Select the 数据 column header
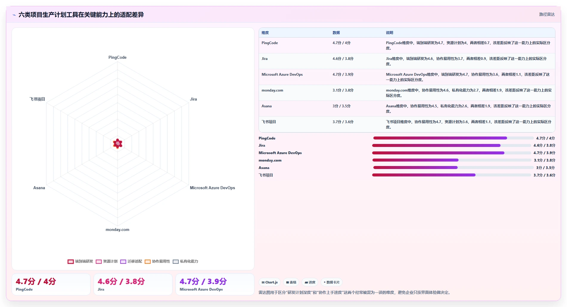 coord(336,33)
